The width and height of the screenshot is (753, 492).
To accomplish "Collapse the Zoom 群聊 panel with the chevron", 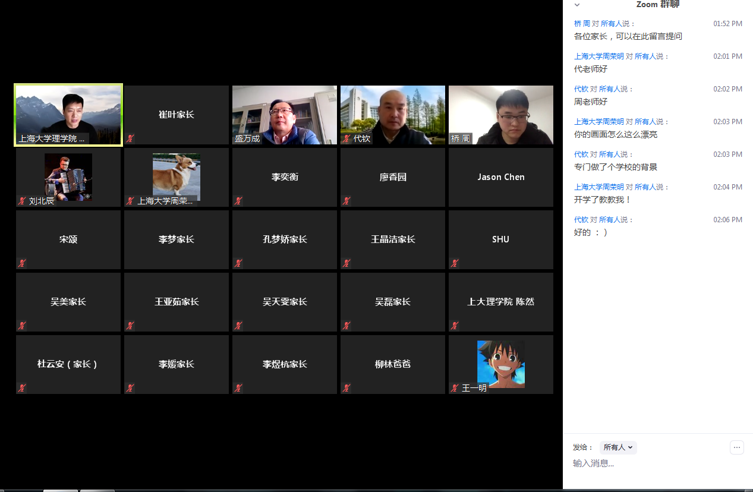I will tap(576, 5).
